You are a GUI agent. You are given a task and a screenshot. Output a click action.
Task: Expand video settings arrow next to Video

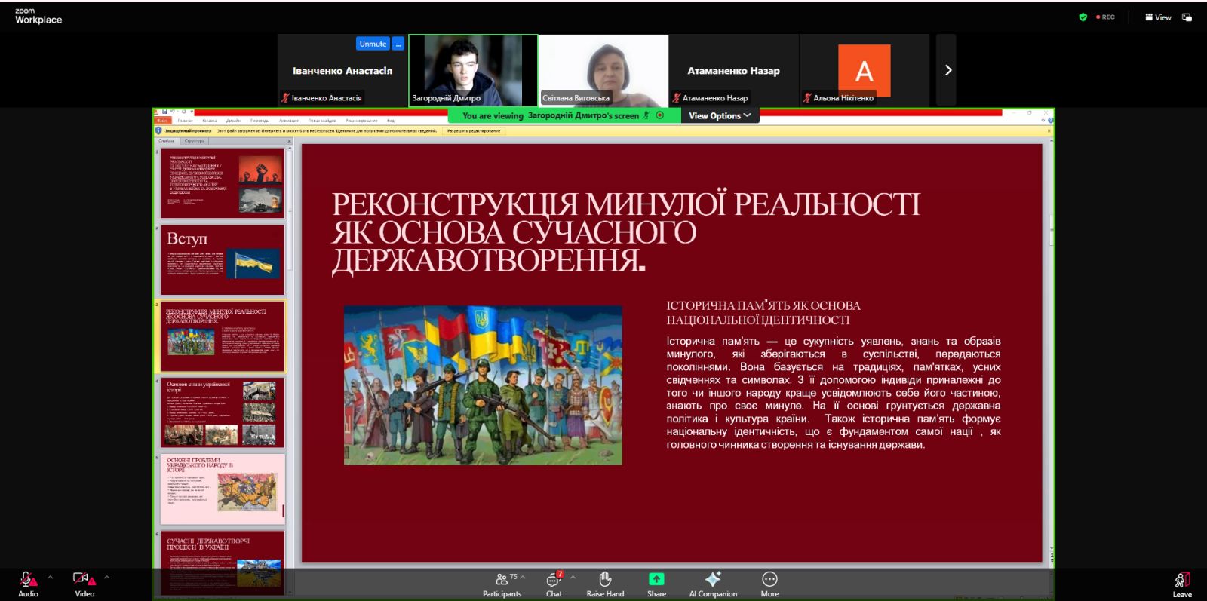107,578
